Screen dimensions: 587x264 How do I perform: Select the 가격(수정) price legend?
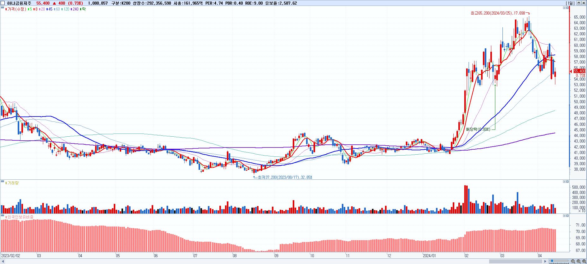[x=16, y=9]
